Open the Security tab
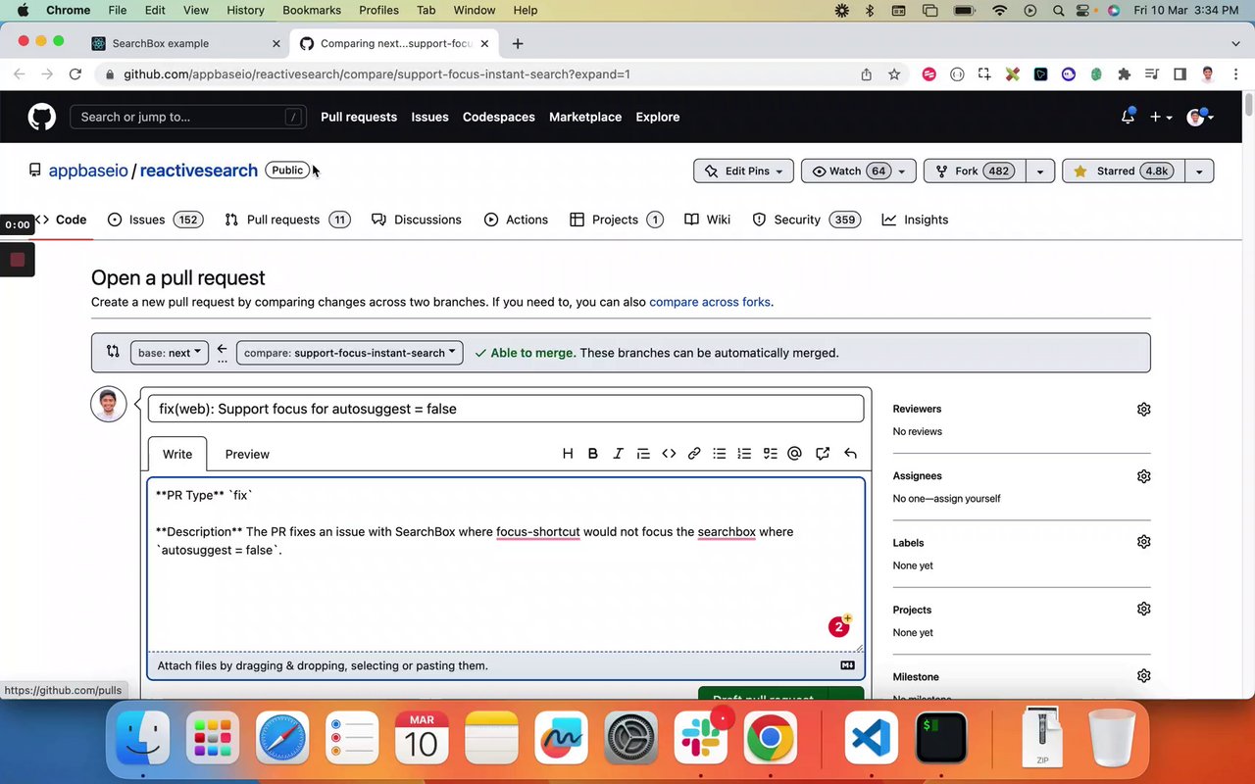Image resolution: width=1255 pixels, height=784 pixels. point(805,220)
